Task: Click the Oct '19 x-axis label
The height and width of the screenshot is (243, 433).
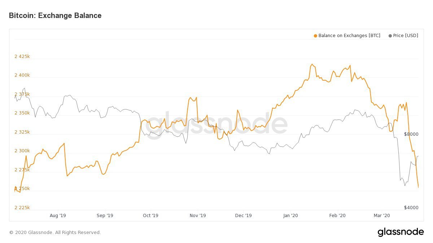Action: pyautogui.click(x=150, y=216)
